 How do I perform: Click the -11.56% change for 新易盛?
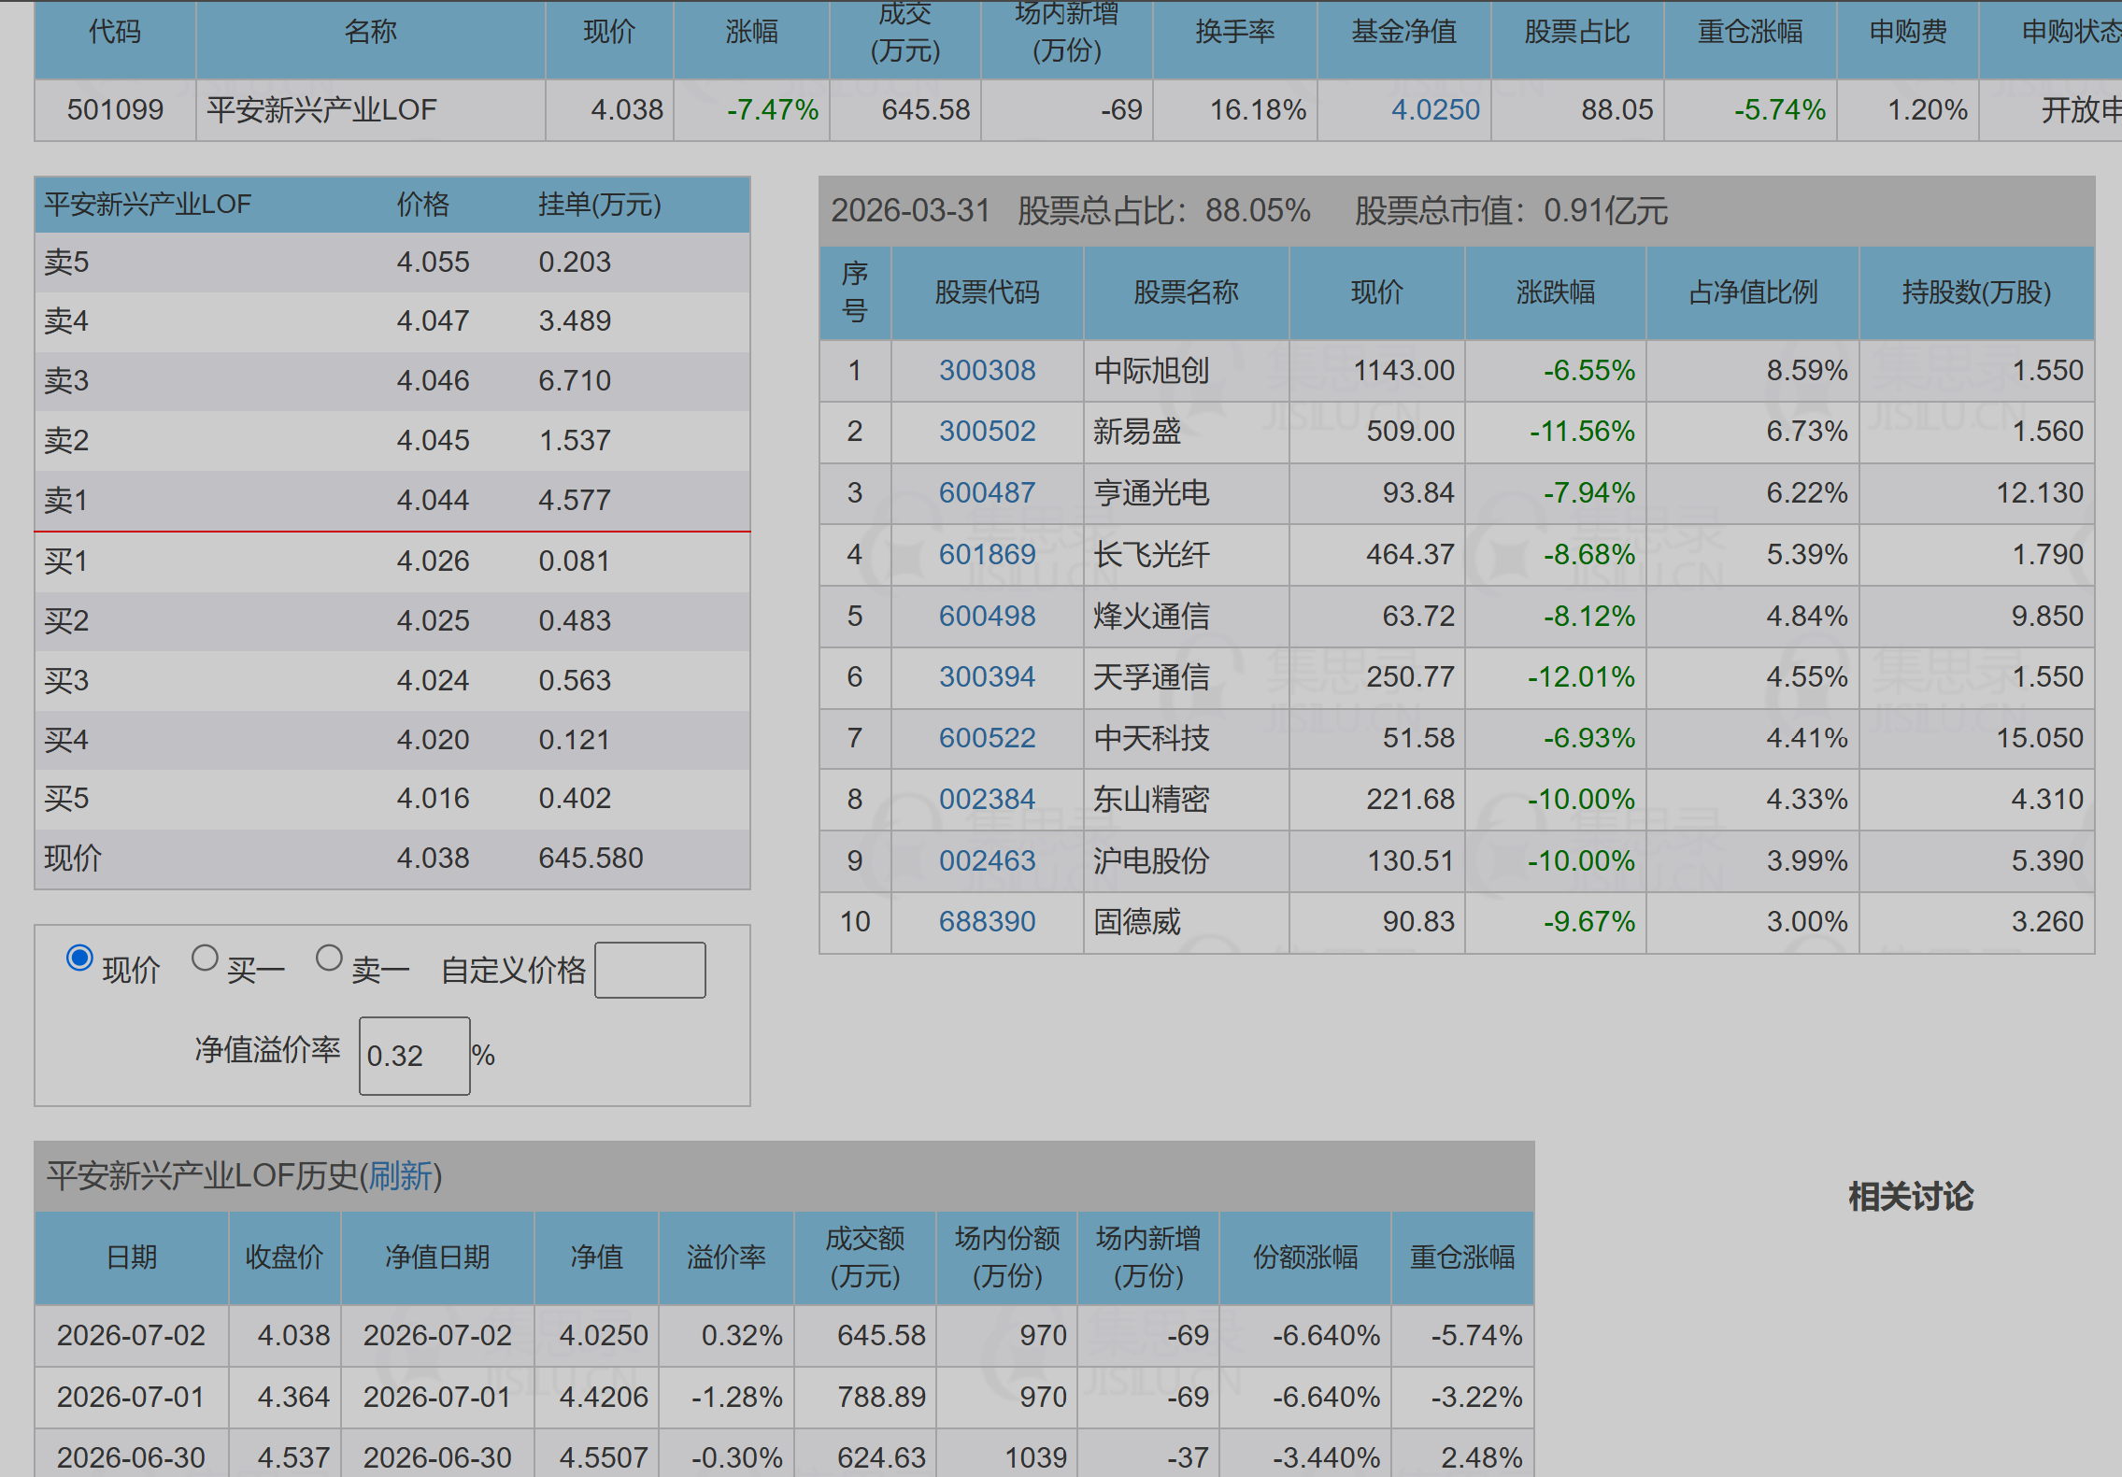coord(1582,431)
